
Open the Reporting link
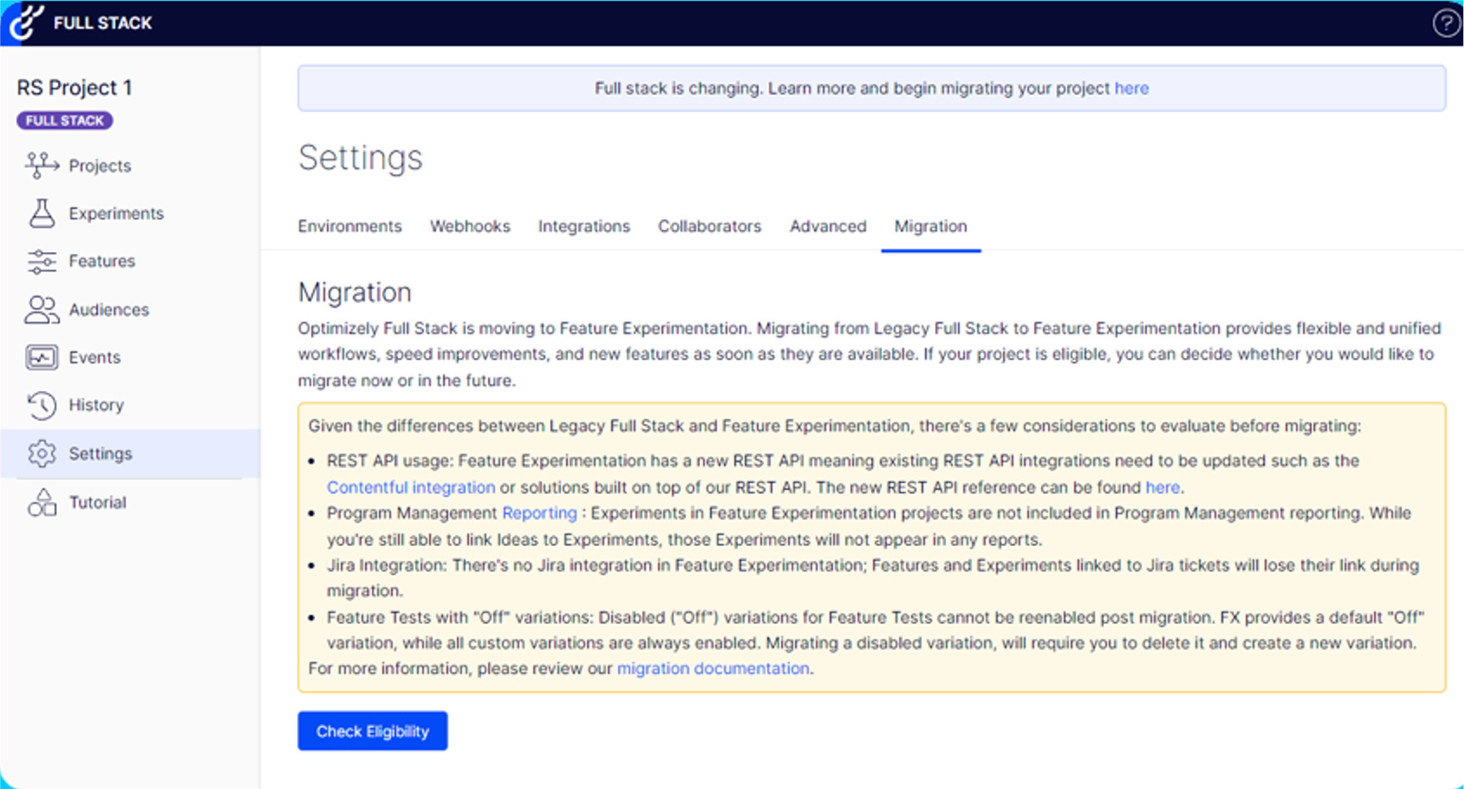pyautogui.click(x=540, y=513)
